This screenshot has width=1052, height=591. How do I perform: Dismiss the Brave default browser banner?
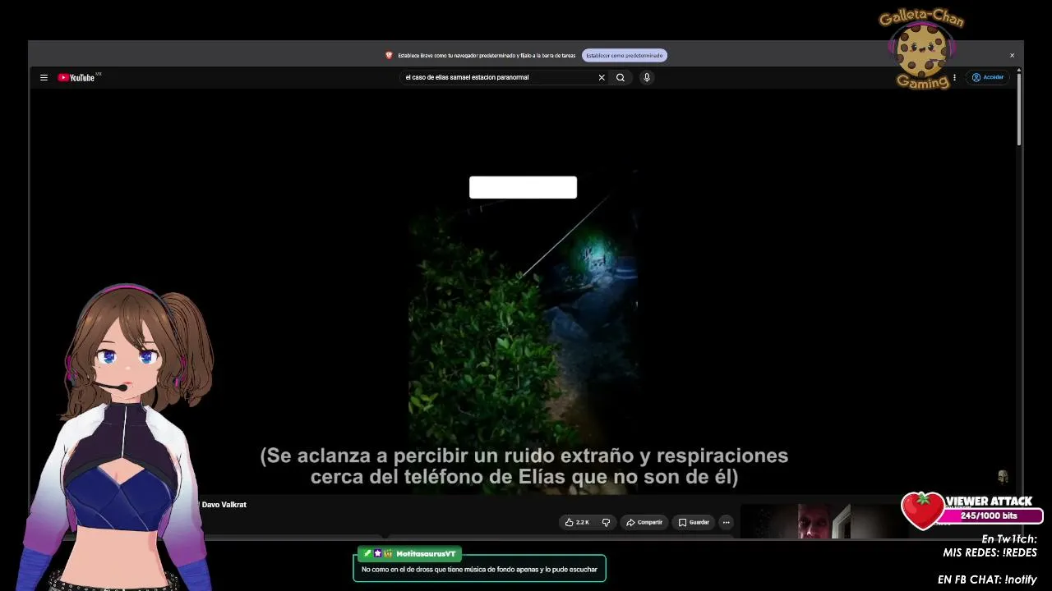click(x=1012, y=55)
